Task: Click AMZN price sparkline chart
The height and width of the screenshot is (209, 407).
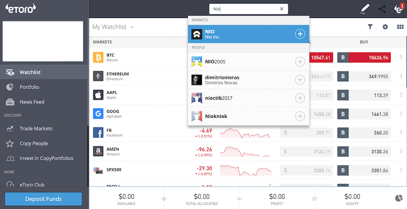Action: [x=245, y=152]
